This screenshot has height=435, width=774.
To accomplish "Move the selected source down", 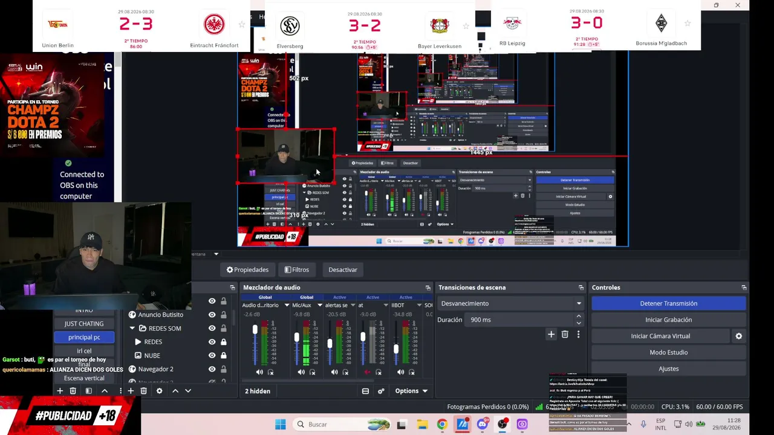I will click(x=188, y=391).
